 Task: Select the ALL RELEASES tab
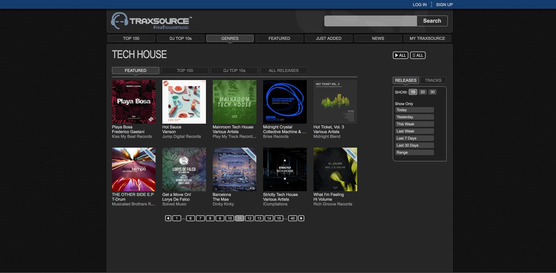tap(284, 70)
